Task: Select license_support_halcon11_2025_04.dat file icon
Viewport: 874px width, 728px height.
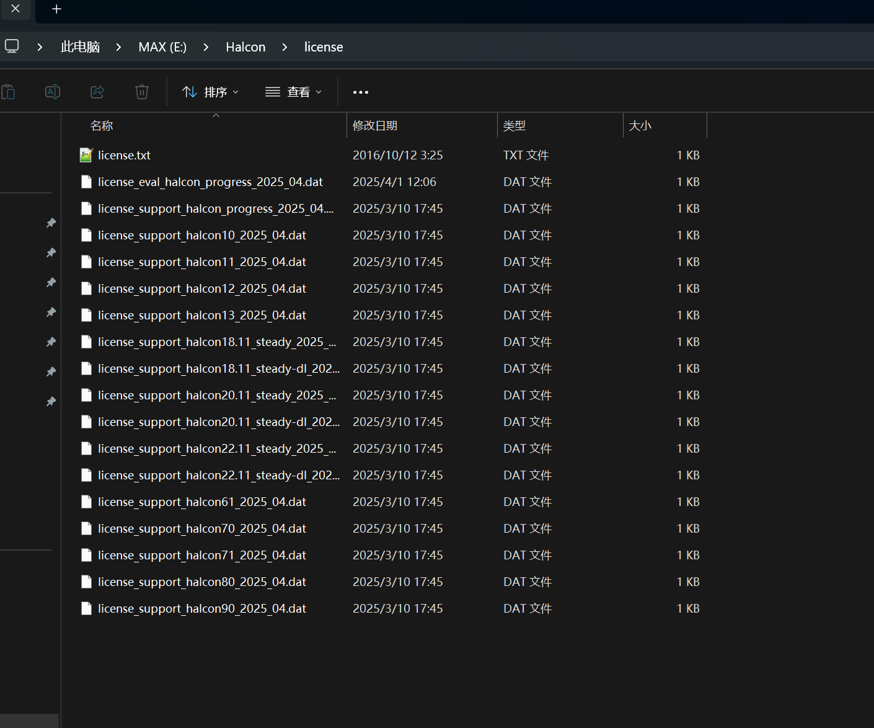Action: click(87, 262)
